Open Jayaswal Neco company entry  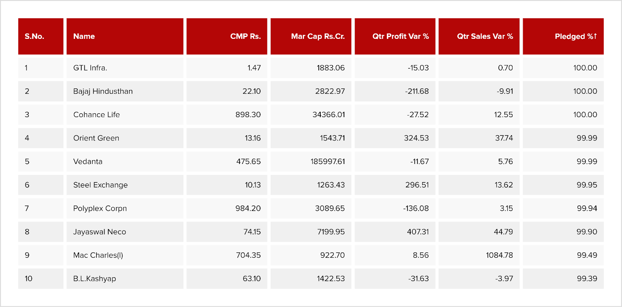click(100, 232)
